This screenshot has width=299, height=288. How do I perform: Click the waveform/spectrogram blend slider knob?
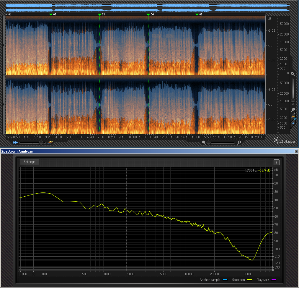[41, 143]
